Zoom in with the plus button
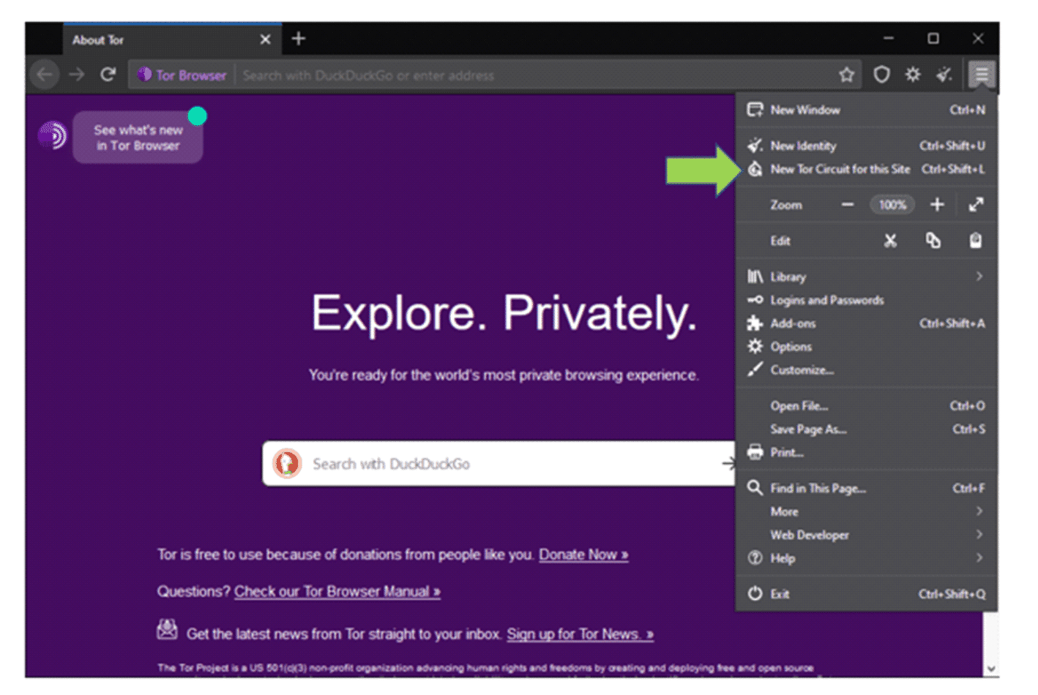The height and width of the screenshot is (695, 1038). tap(937, 205)
